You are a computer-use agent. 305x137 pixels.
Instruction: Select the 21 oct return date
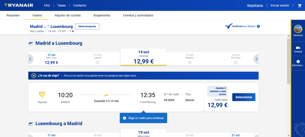236,135
